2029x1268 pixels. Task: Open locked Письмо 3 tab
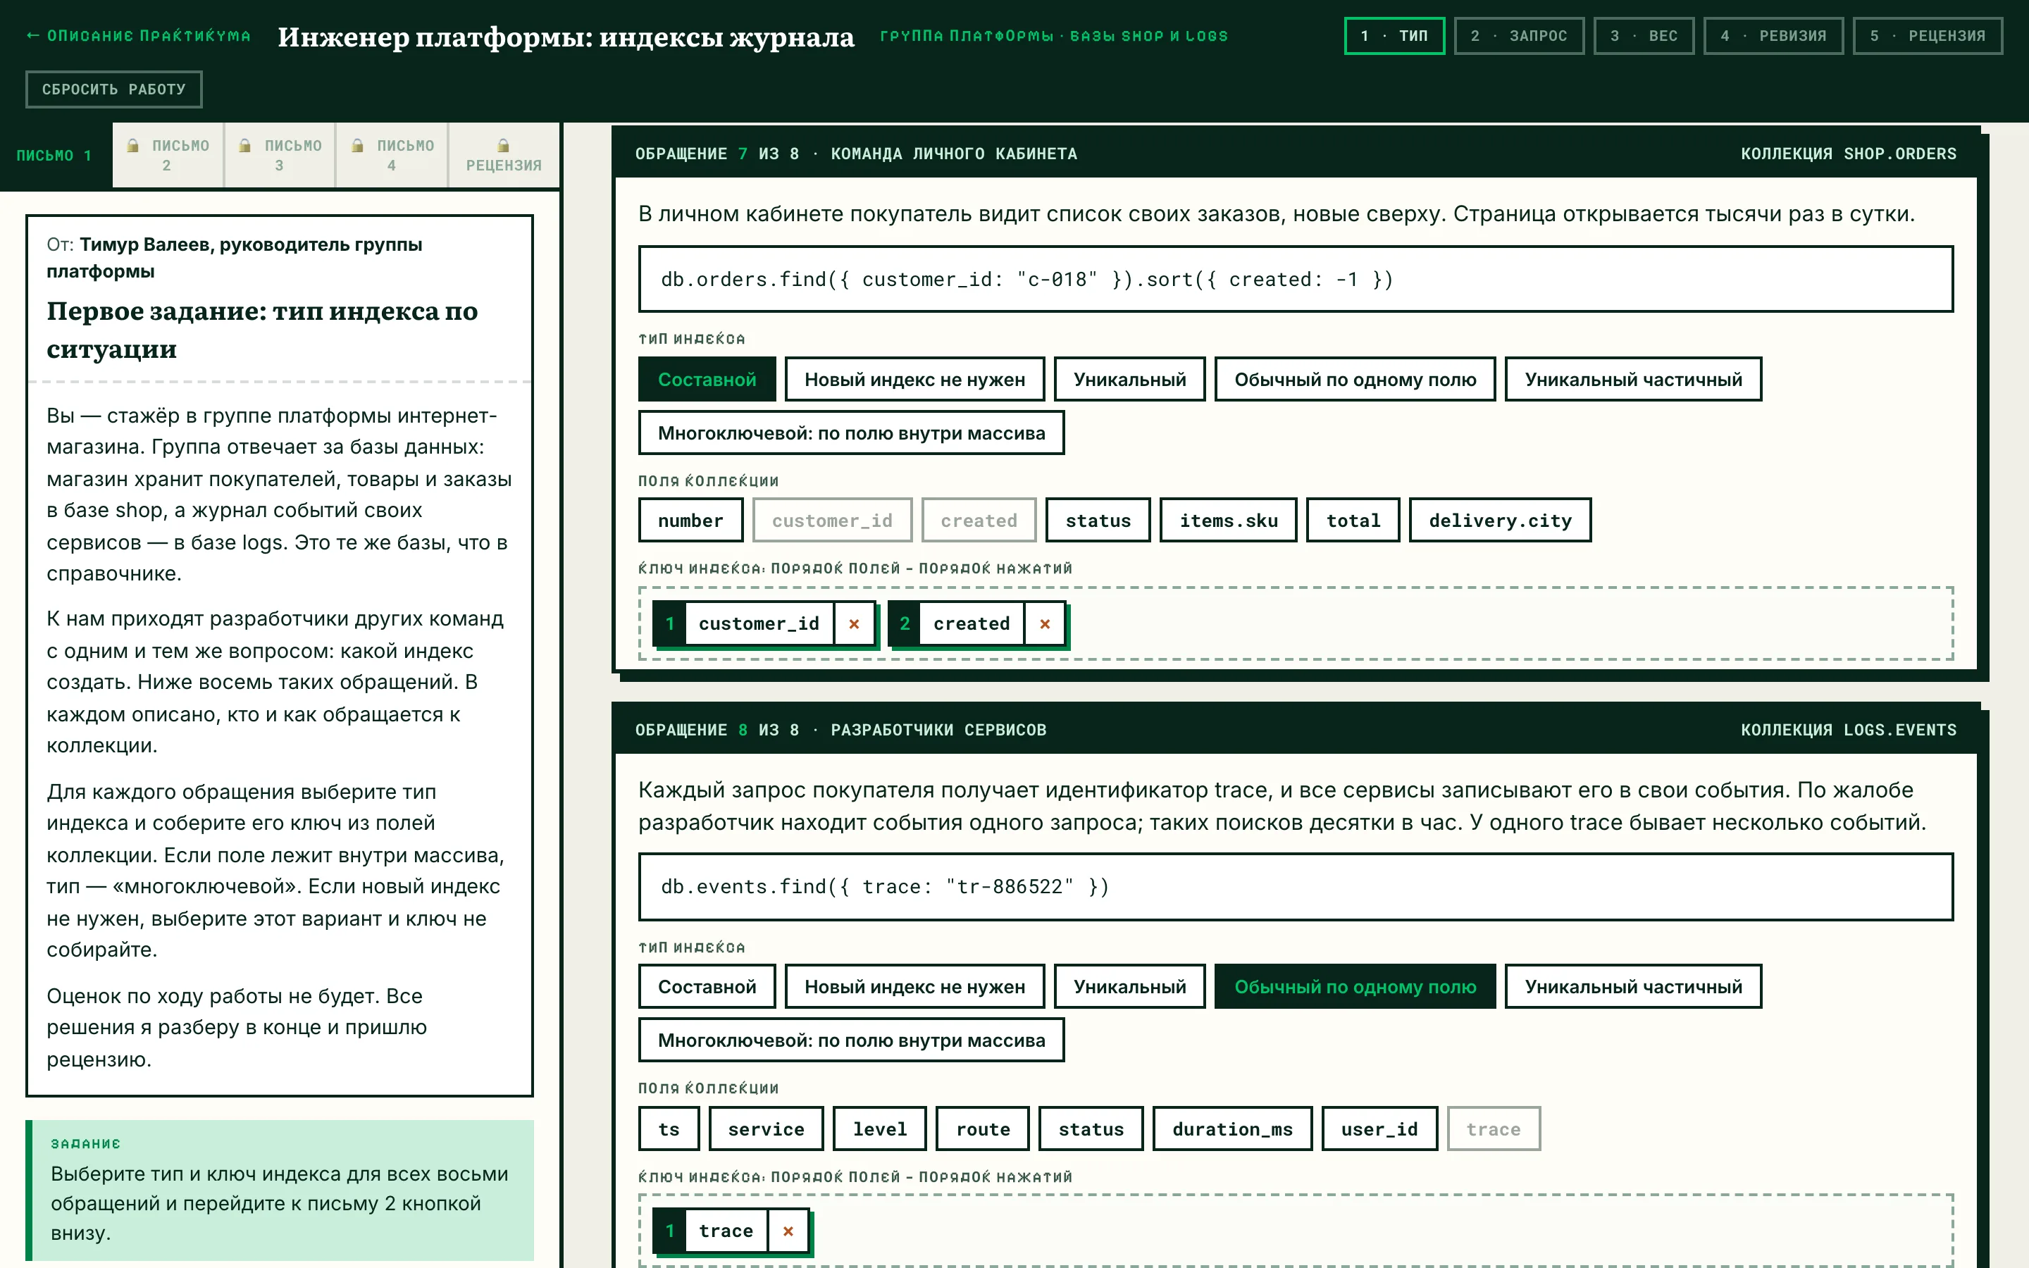point(280,155)
